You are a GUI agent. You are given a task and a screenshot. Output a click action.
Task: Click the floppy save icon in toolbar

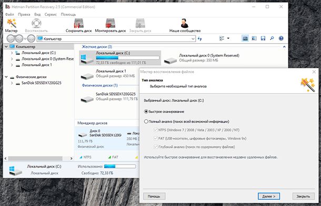pos(263,38)
